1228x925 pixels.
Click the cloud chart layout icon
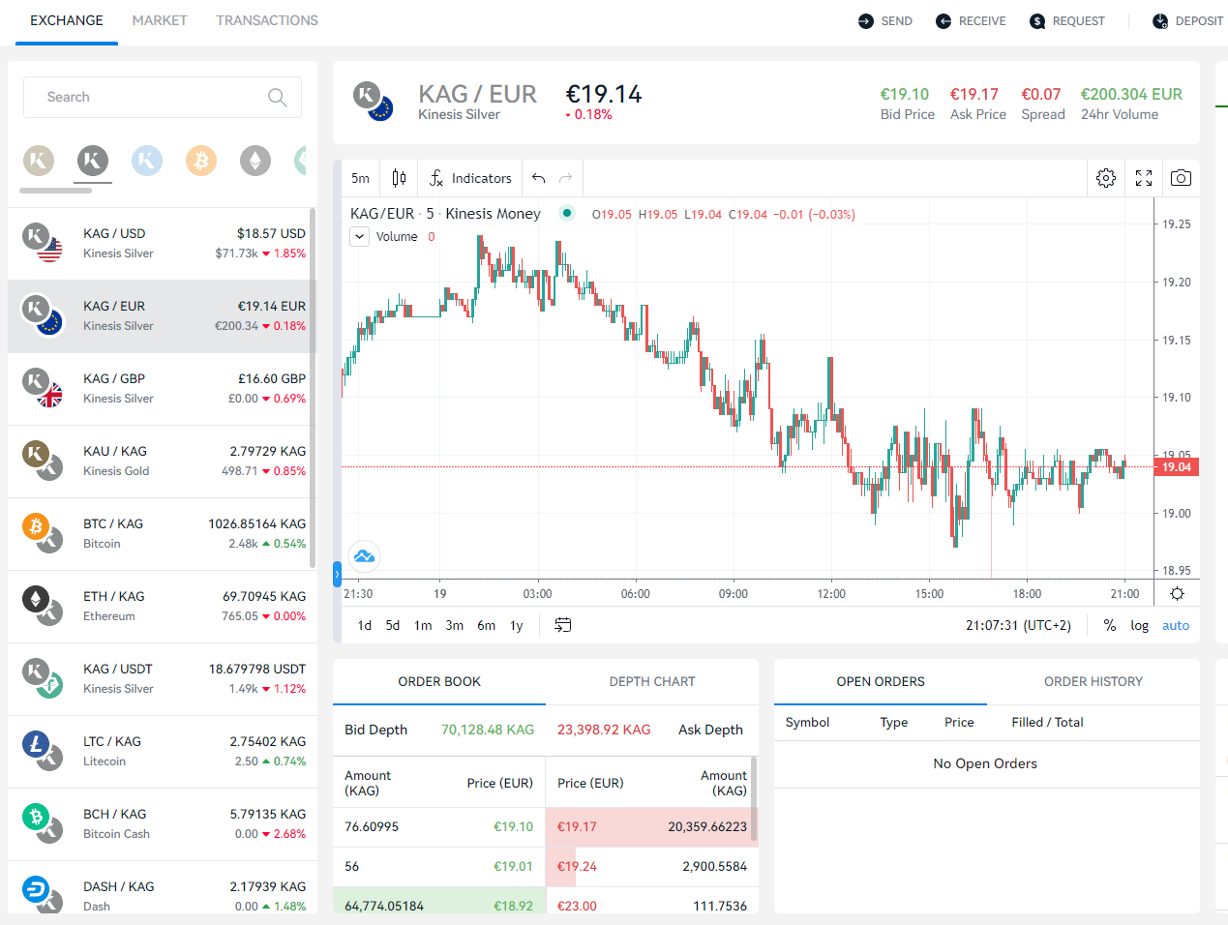click(364, 555)
